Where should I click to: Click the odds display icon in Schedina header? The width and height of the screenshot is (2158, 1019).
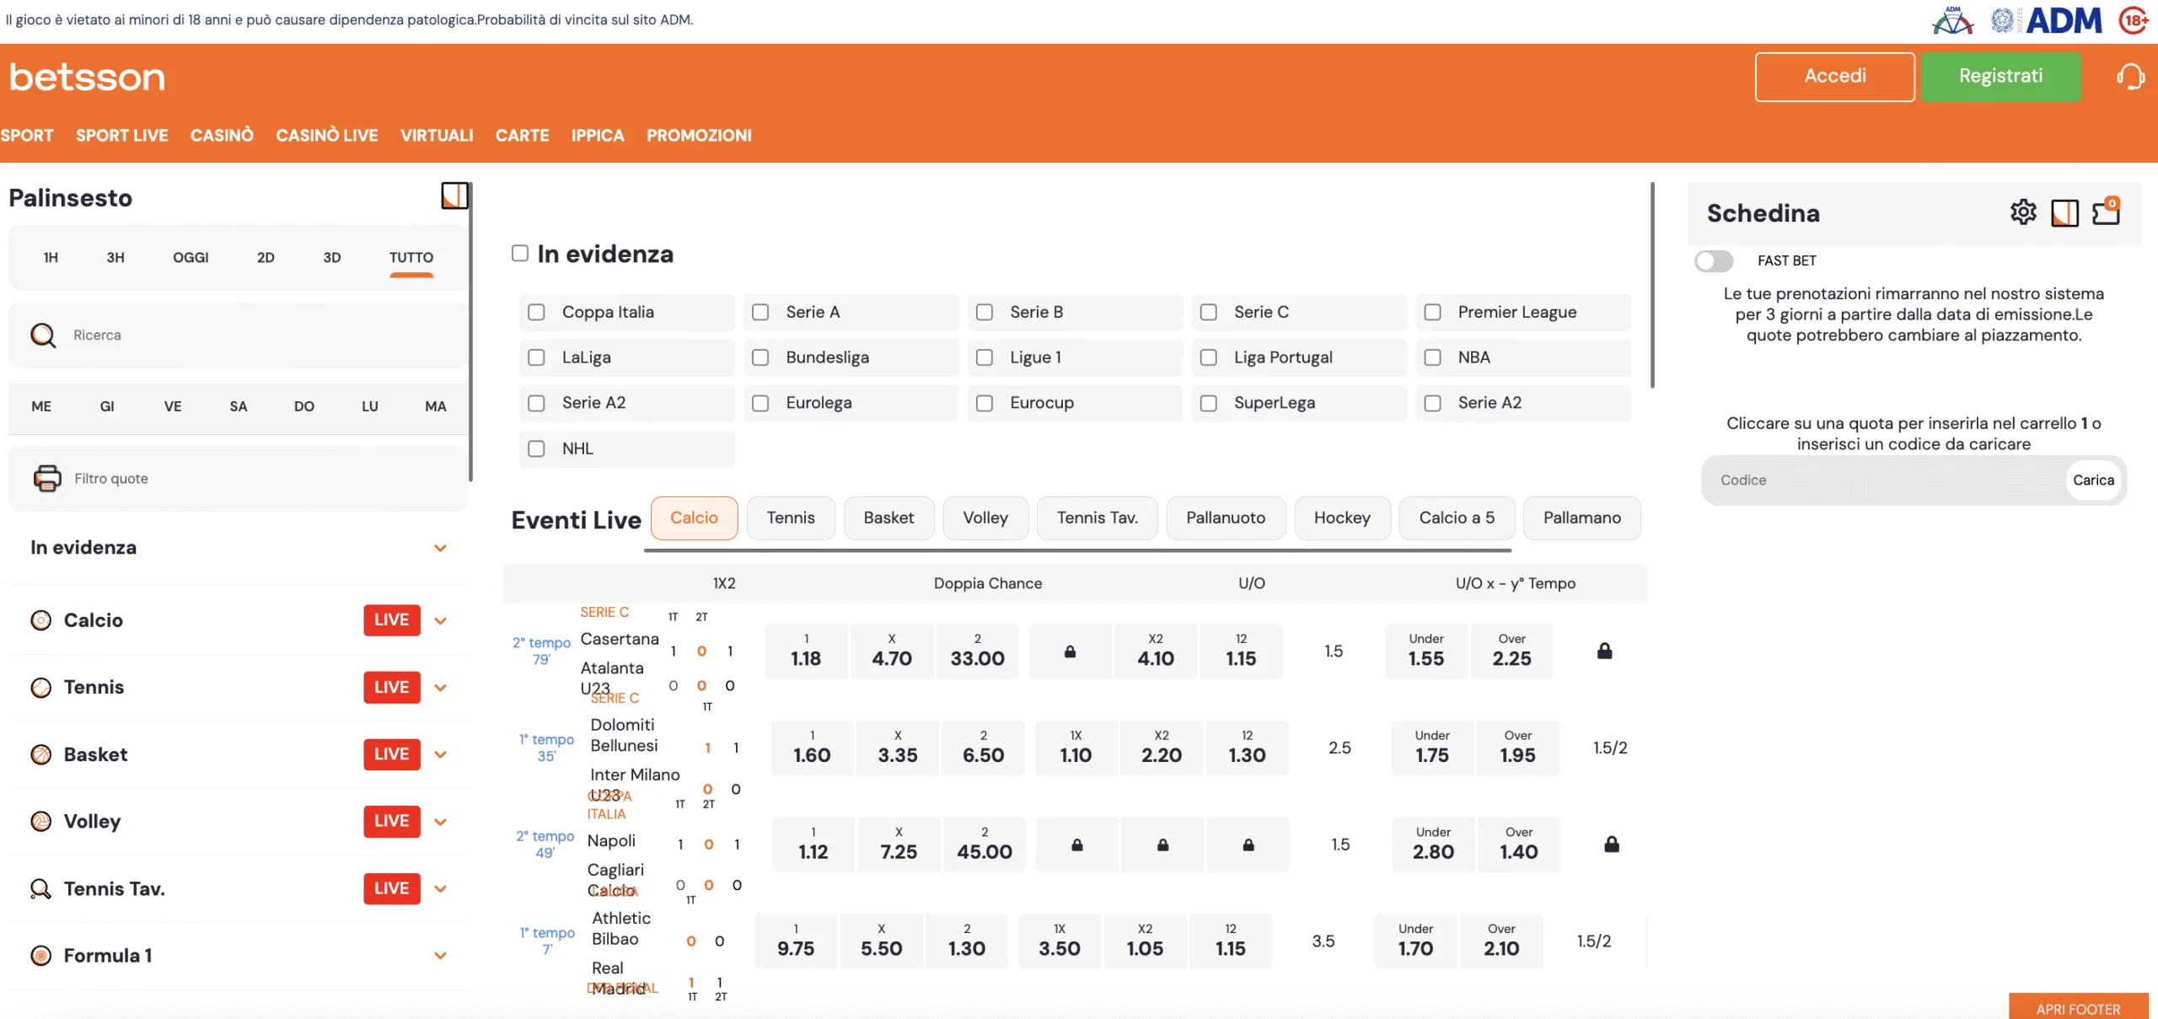pyautogui.click(x=2065, y=212)
